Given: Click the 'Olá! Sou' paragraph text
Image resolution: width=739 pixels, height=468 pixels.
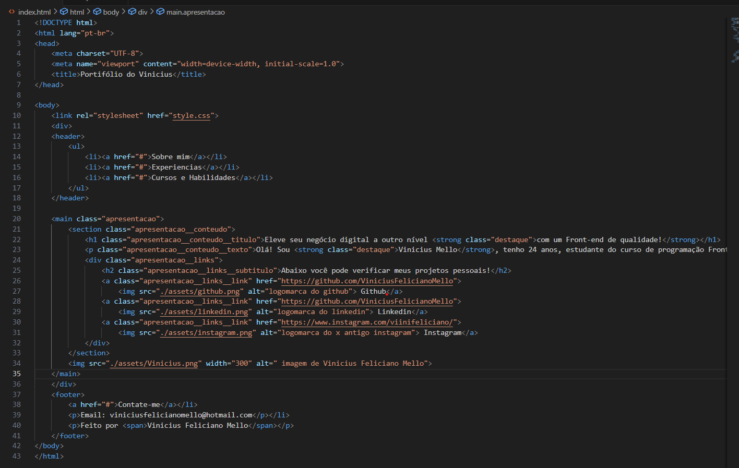Looking at the screenshot, I should (273, 250).
